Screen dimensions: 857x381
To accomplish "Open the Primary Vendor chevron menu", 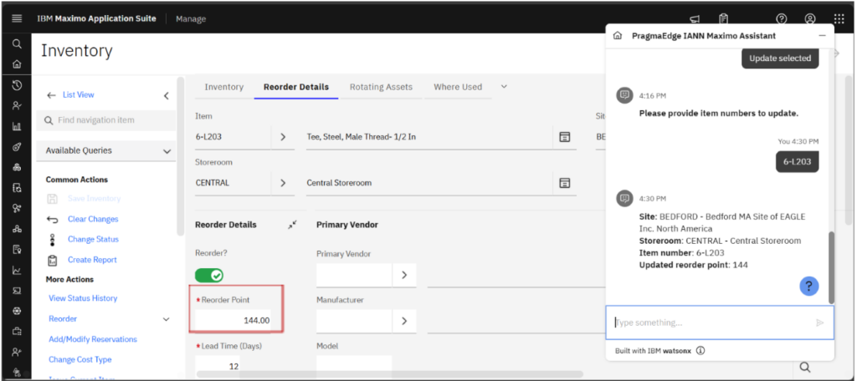I will point(404,275).
